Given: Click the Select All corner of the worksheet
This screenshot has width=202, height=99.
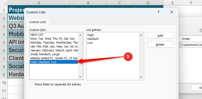Looking at the screenshot, I should tap(4, 3).
